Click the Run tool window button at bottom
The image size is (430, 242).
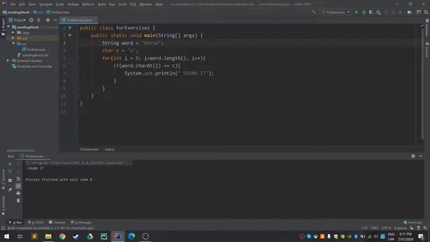tap(15, 223)
